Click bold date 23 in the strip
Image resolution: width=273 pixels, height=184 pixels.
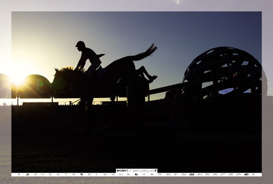pos(192,174)
